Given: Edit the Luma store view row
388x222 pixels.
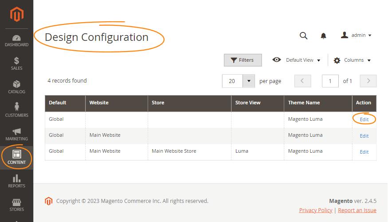Looking at the screenshot, I should [364, 152].
